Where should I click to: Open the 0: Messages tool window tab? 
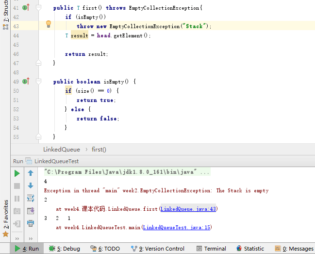(294, 249)
